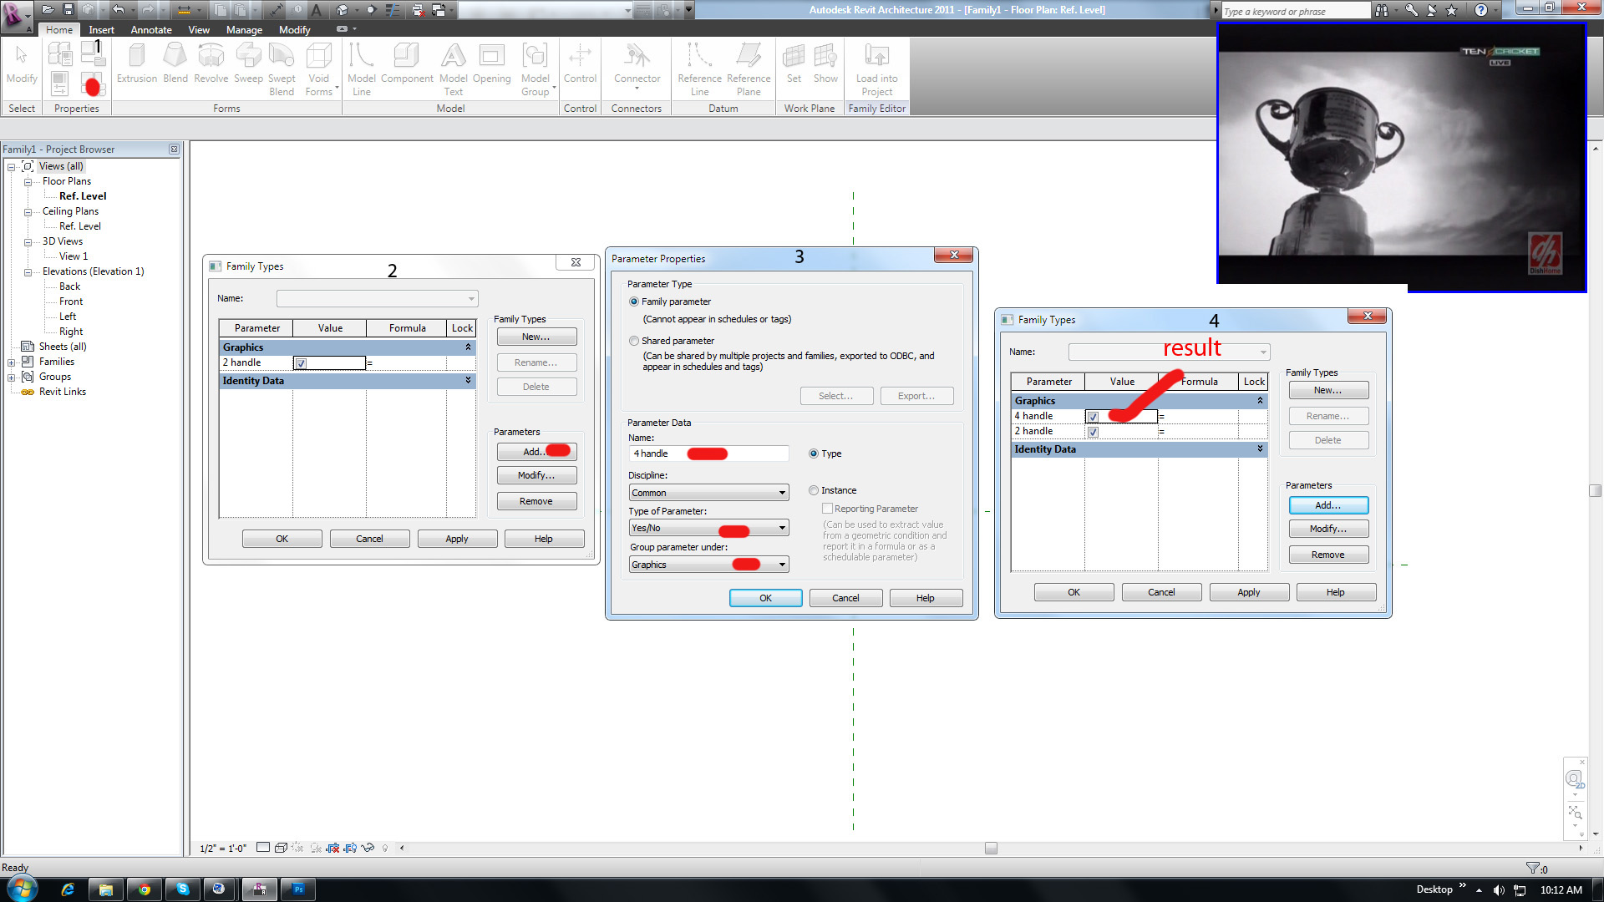Click OK in Parameter Properties dialog
The width and height of the screenshot is (1604, 902).
pyautogui.click(x=765, y=598)
